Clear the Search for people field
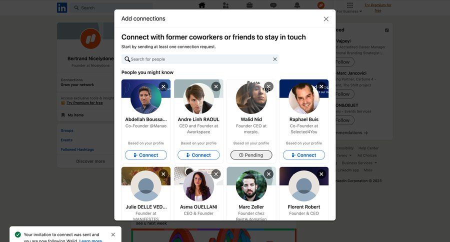The image size is (450, 242). pyautogui.click(x=274, y=59)
